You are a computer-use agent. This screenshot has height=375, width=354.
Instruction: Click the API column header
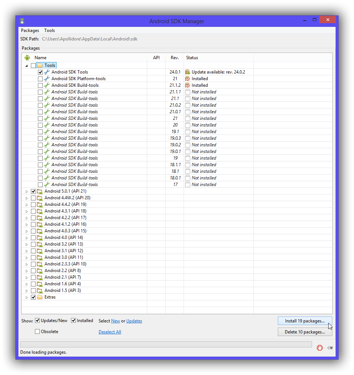(156, 58)
